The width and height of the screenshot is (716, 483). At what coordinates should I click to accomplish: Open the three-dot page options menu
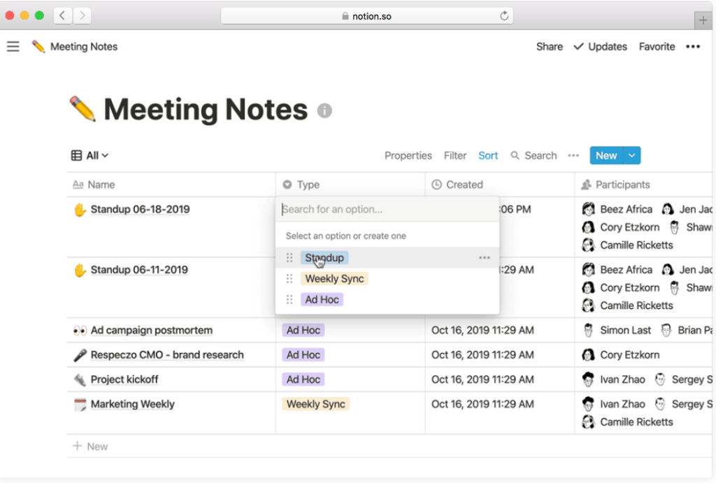tap(693, 47)
